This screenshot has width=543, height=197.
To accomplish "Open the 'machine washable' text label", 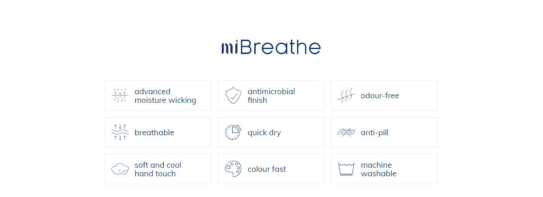I will (x=378, y=169).
